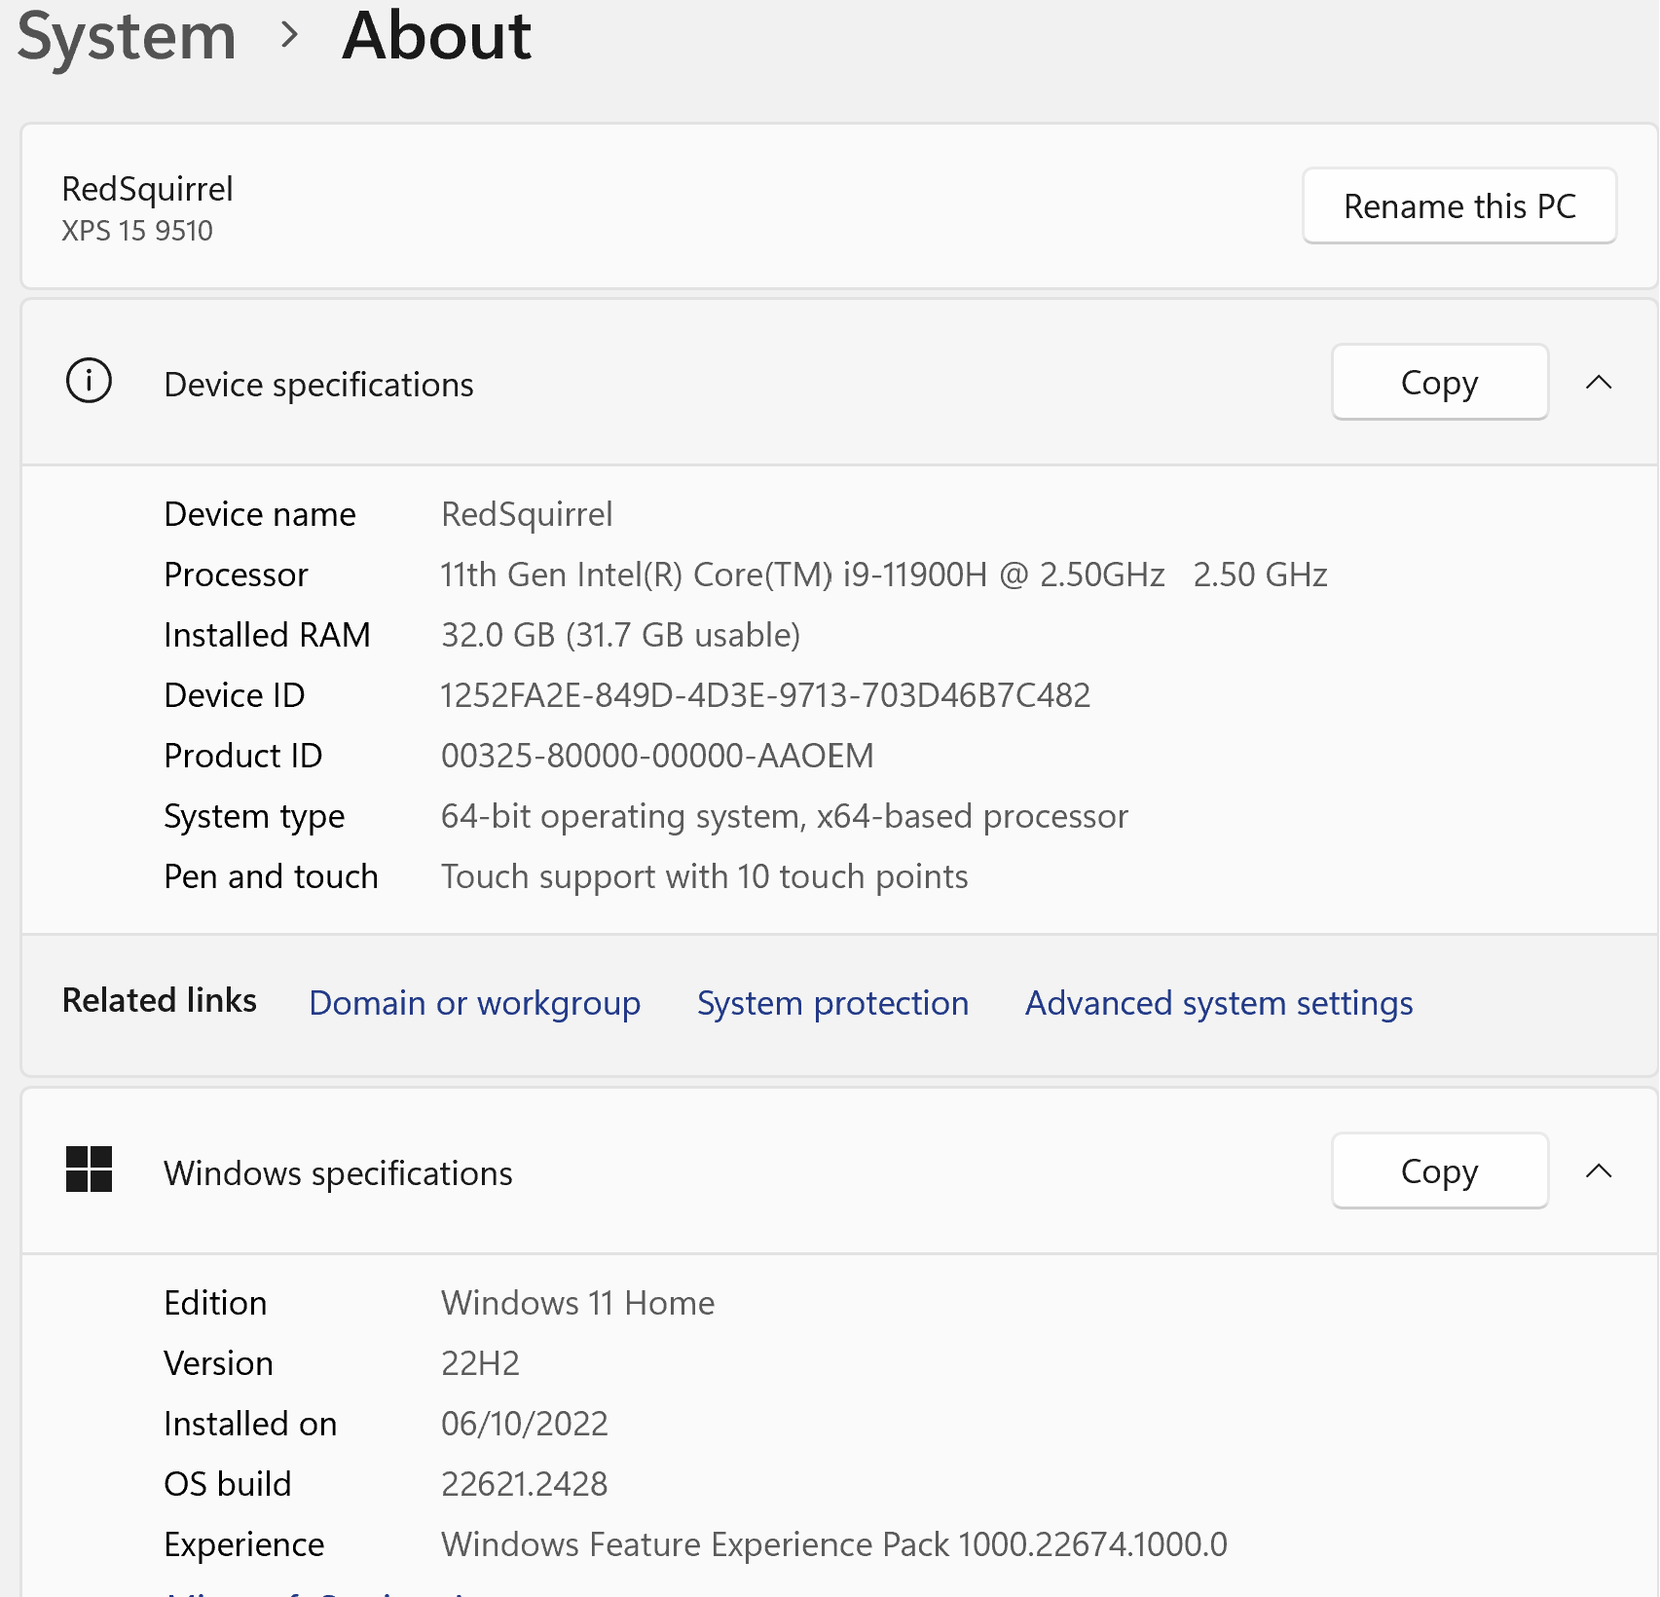Viewport: 1660px width, 1597px height.
Task: Click the Windows specifications header title
Action: coord(338,1173)
